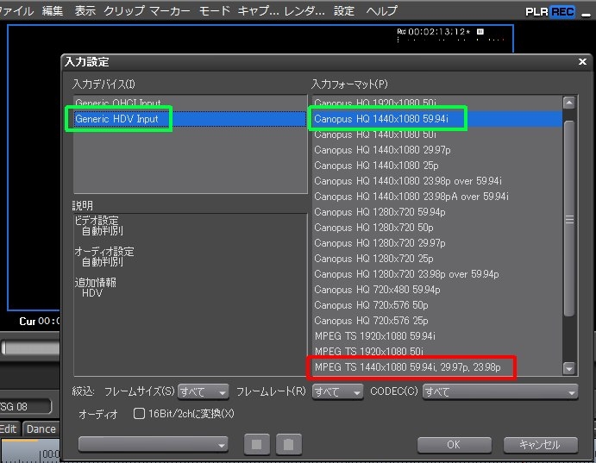Open the キャプ... menu
596x463 pixels.
click(259, 10)
